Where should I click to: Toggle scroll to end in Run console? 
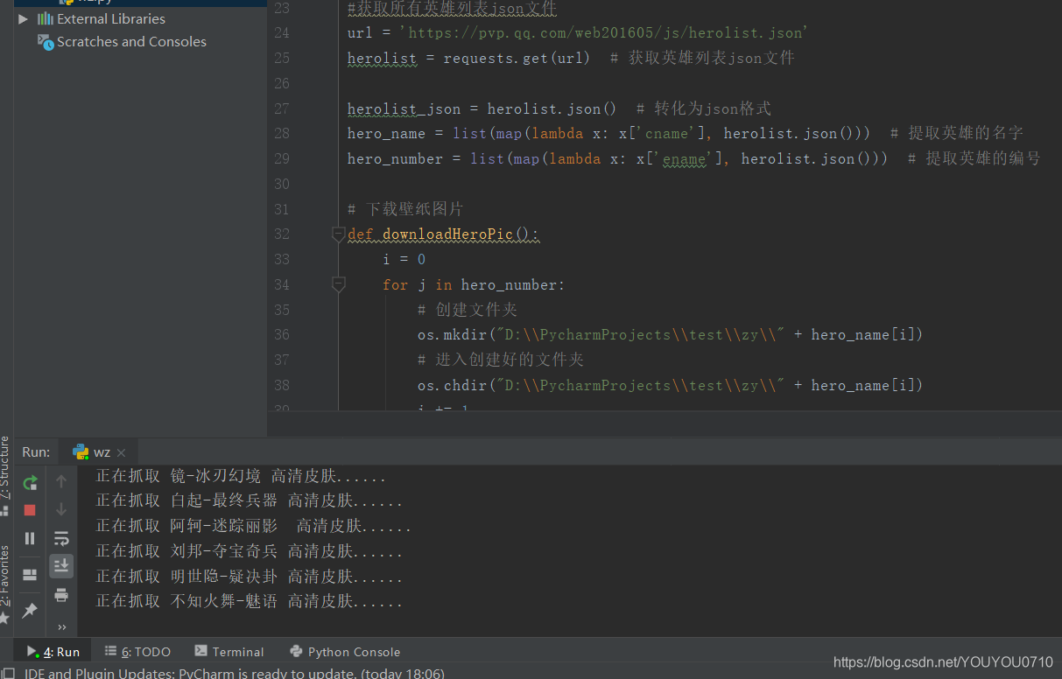point(61,566)
